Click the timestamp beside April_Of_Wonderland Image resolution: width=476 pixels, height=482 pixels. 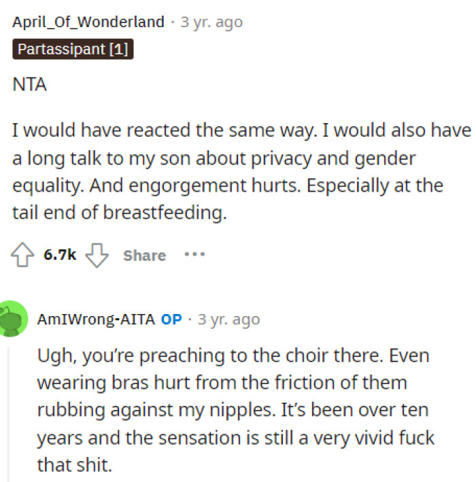[211, 22]
